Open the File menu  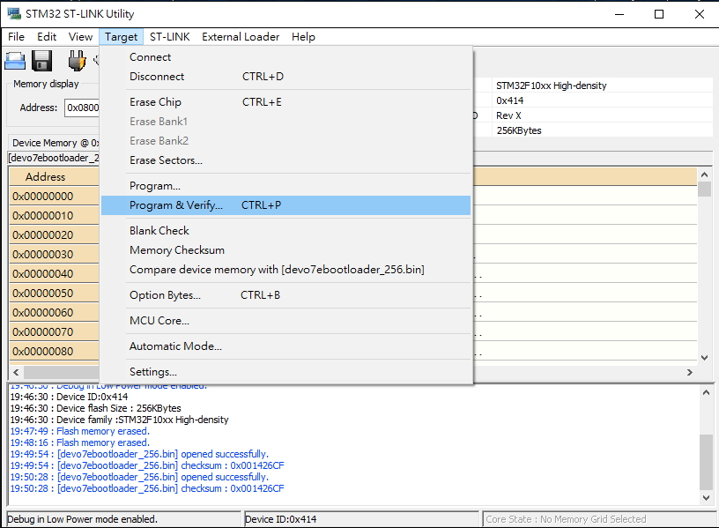click(x=17, y=37)
